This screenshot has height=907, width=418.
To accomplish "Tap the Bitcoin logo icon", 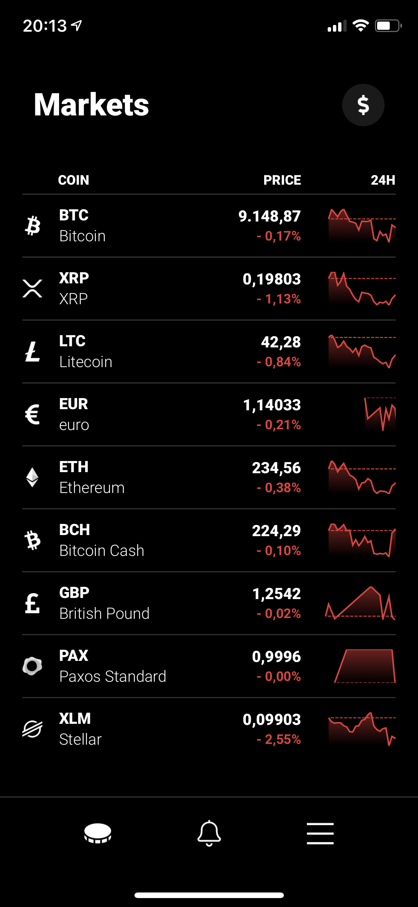I will coord(33,226).
